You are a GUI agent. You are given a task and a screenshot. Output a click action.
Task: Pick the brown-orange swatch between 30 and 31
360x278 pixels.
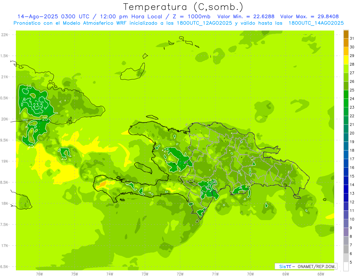(346, 43)
